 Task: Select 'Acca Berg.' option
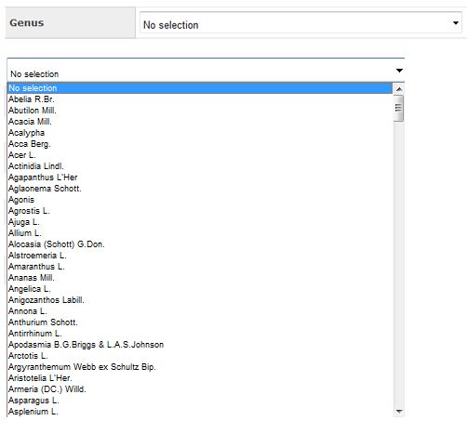tap(200, 144)
